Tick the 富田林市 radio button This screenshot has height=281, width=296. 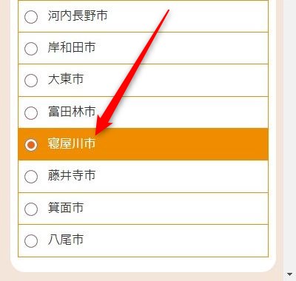tap(31, 113)
